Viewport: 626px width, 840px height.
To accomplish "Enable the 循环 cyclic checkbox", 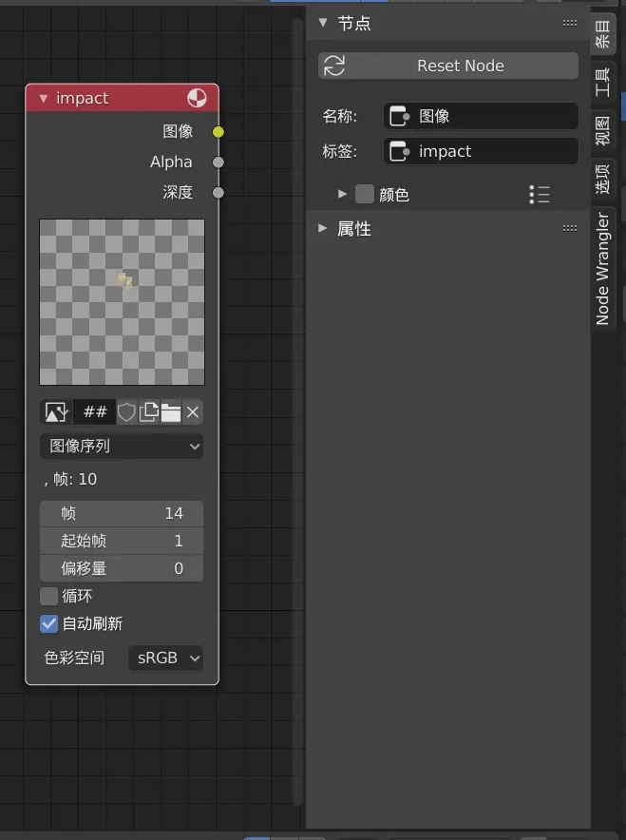I will click(x=48, y=596).
